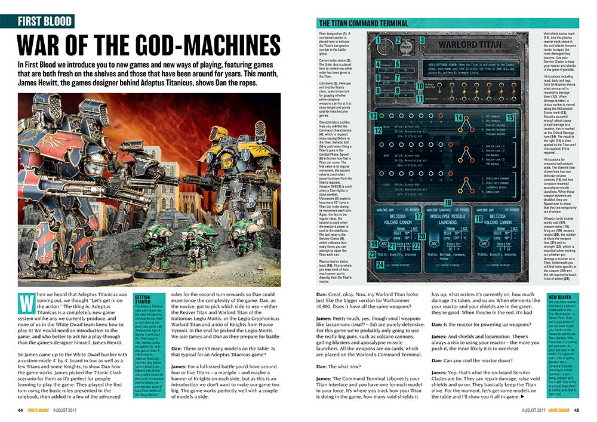597x422 pixels.
Task: Click callout number 15 beside the critical effects list
Action: coord(510,118)
